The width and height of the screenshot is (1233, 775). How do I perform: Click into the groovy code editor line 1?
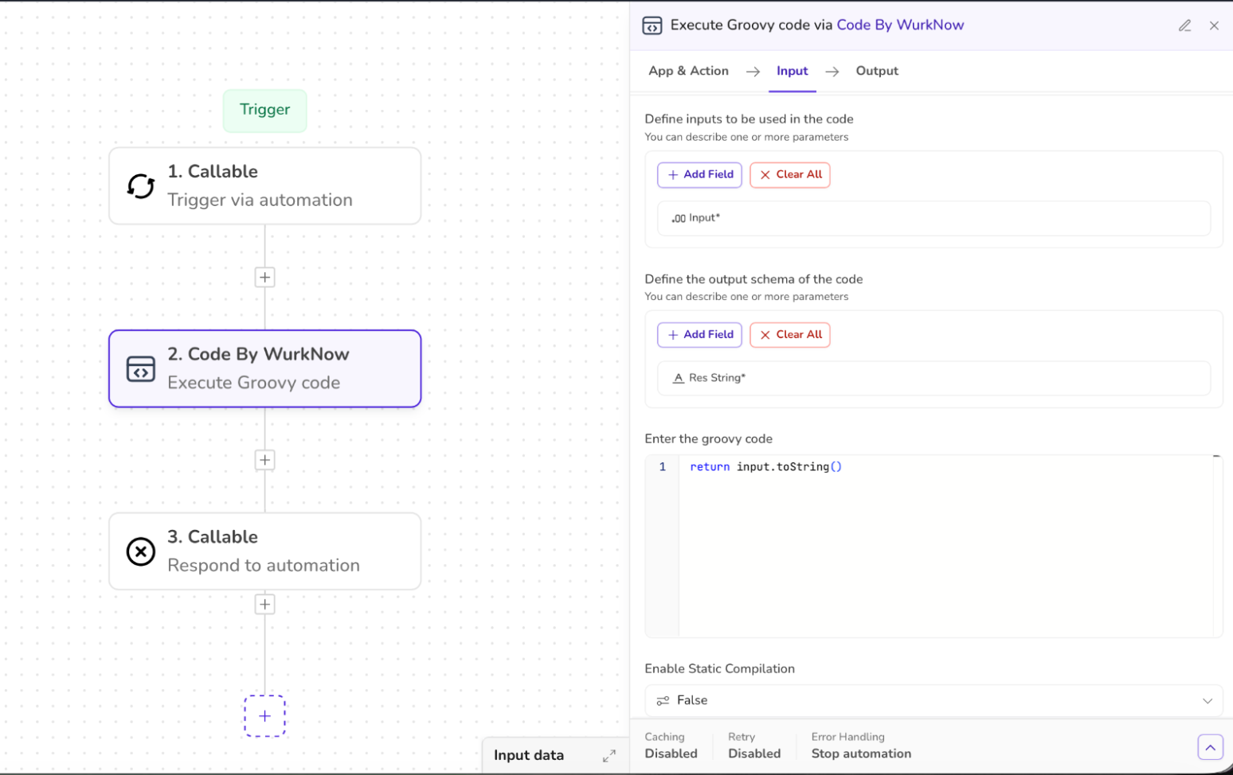765,467
